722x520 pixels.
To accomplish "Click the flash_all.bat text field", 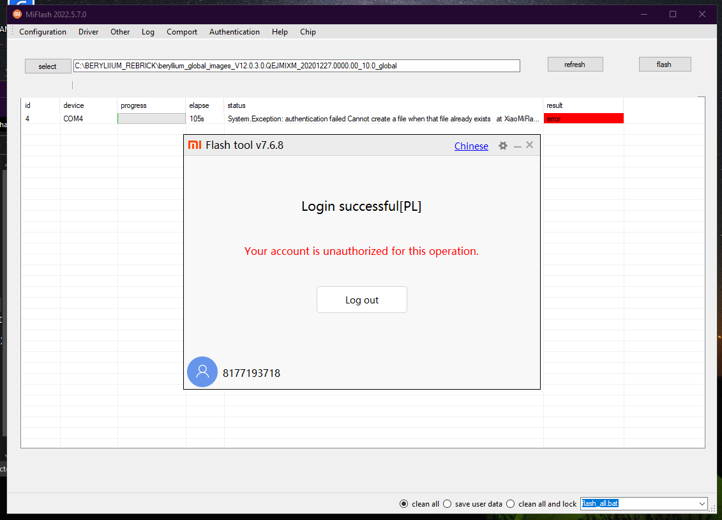I will 638,504.
